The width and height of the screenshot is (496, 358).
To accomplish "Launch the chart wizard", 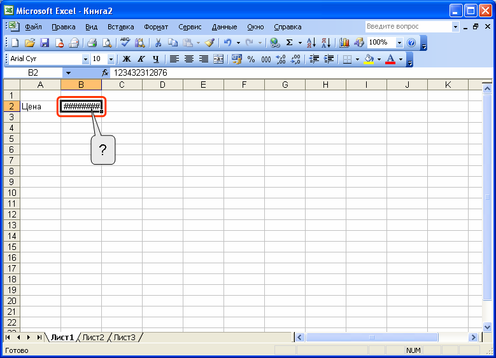I will pyautogui.click(x=344, y=43).
